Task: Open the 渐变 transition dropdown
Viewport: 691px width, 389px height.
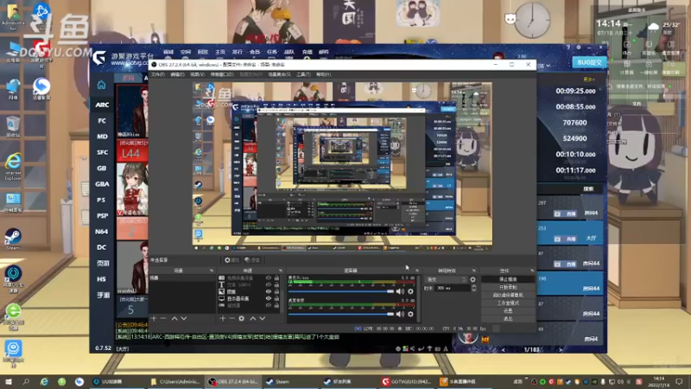Action: 446,279
